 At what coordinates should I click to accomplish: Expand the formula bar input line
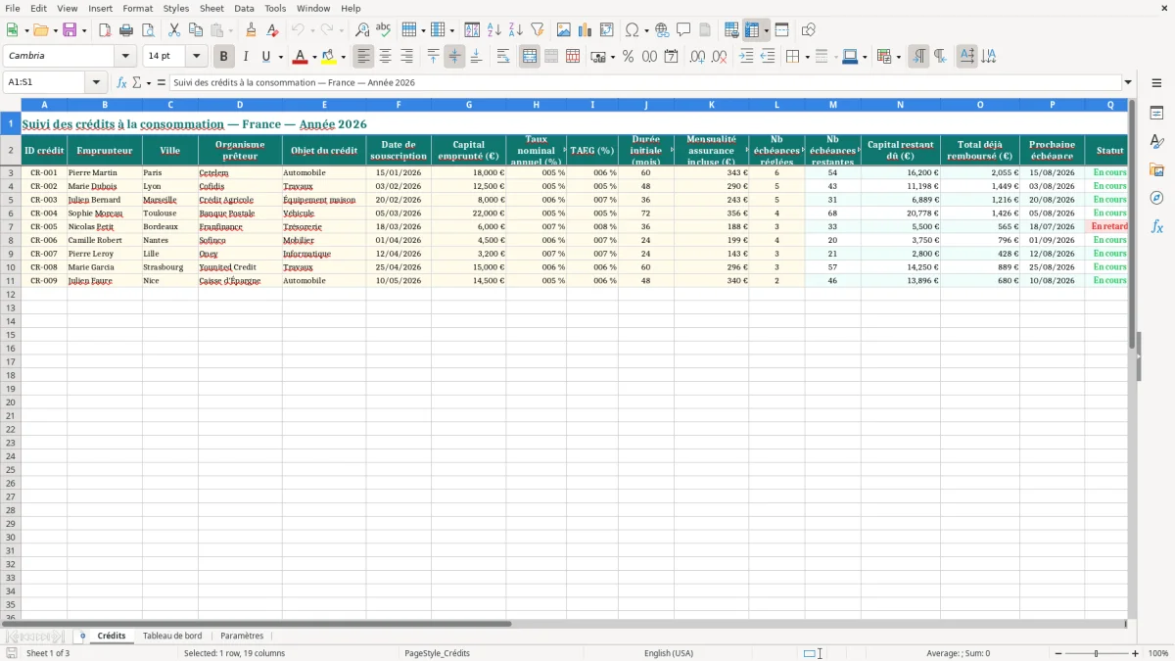click(1128, 83)
